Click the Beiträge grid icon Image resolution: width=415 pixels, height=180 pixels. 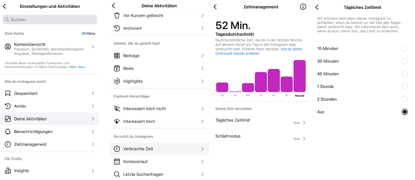(117, 56)
